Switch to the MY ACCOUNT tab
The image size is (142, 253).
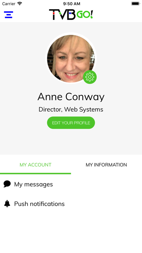(x=35, y=165)
